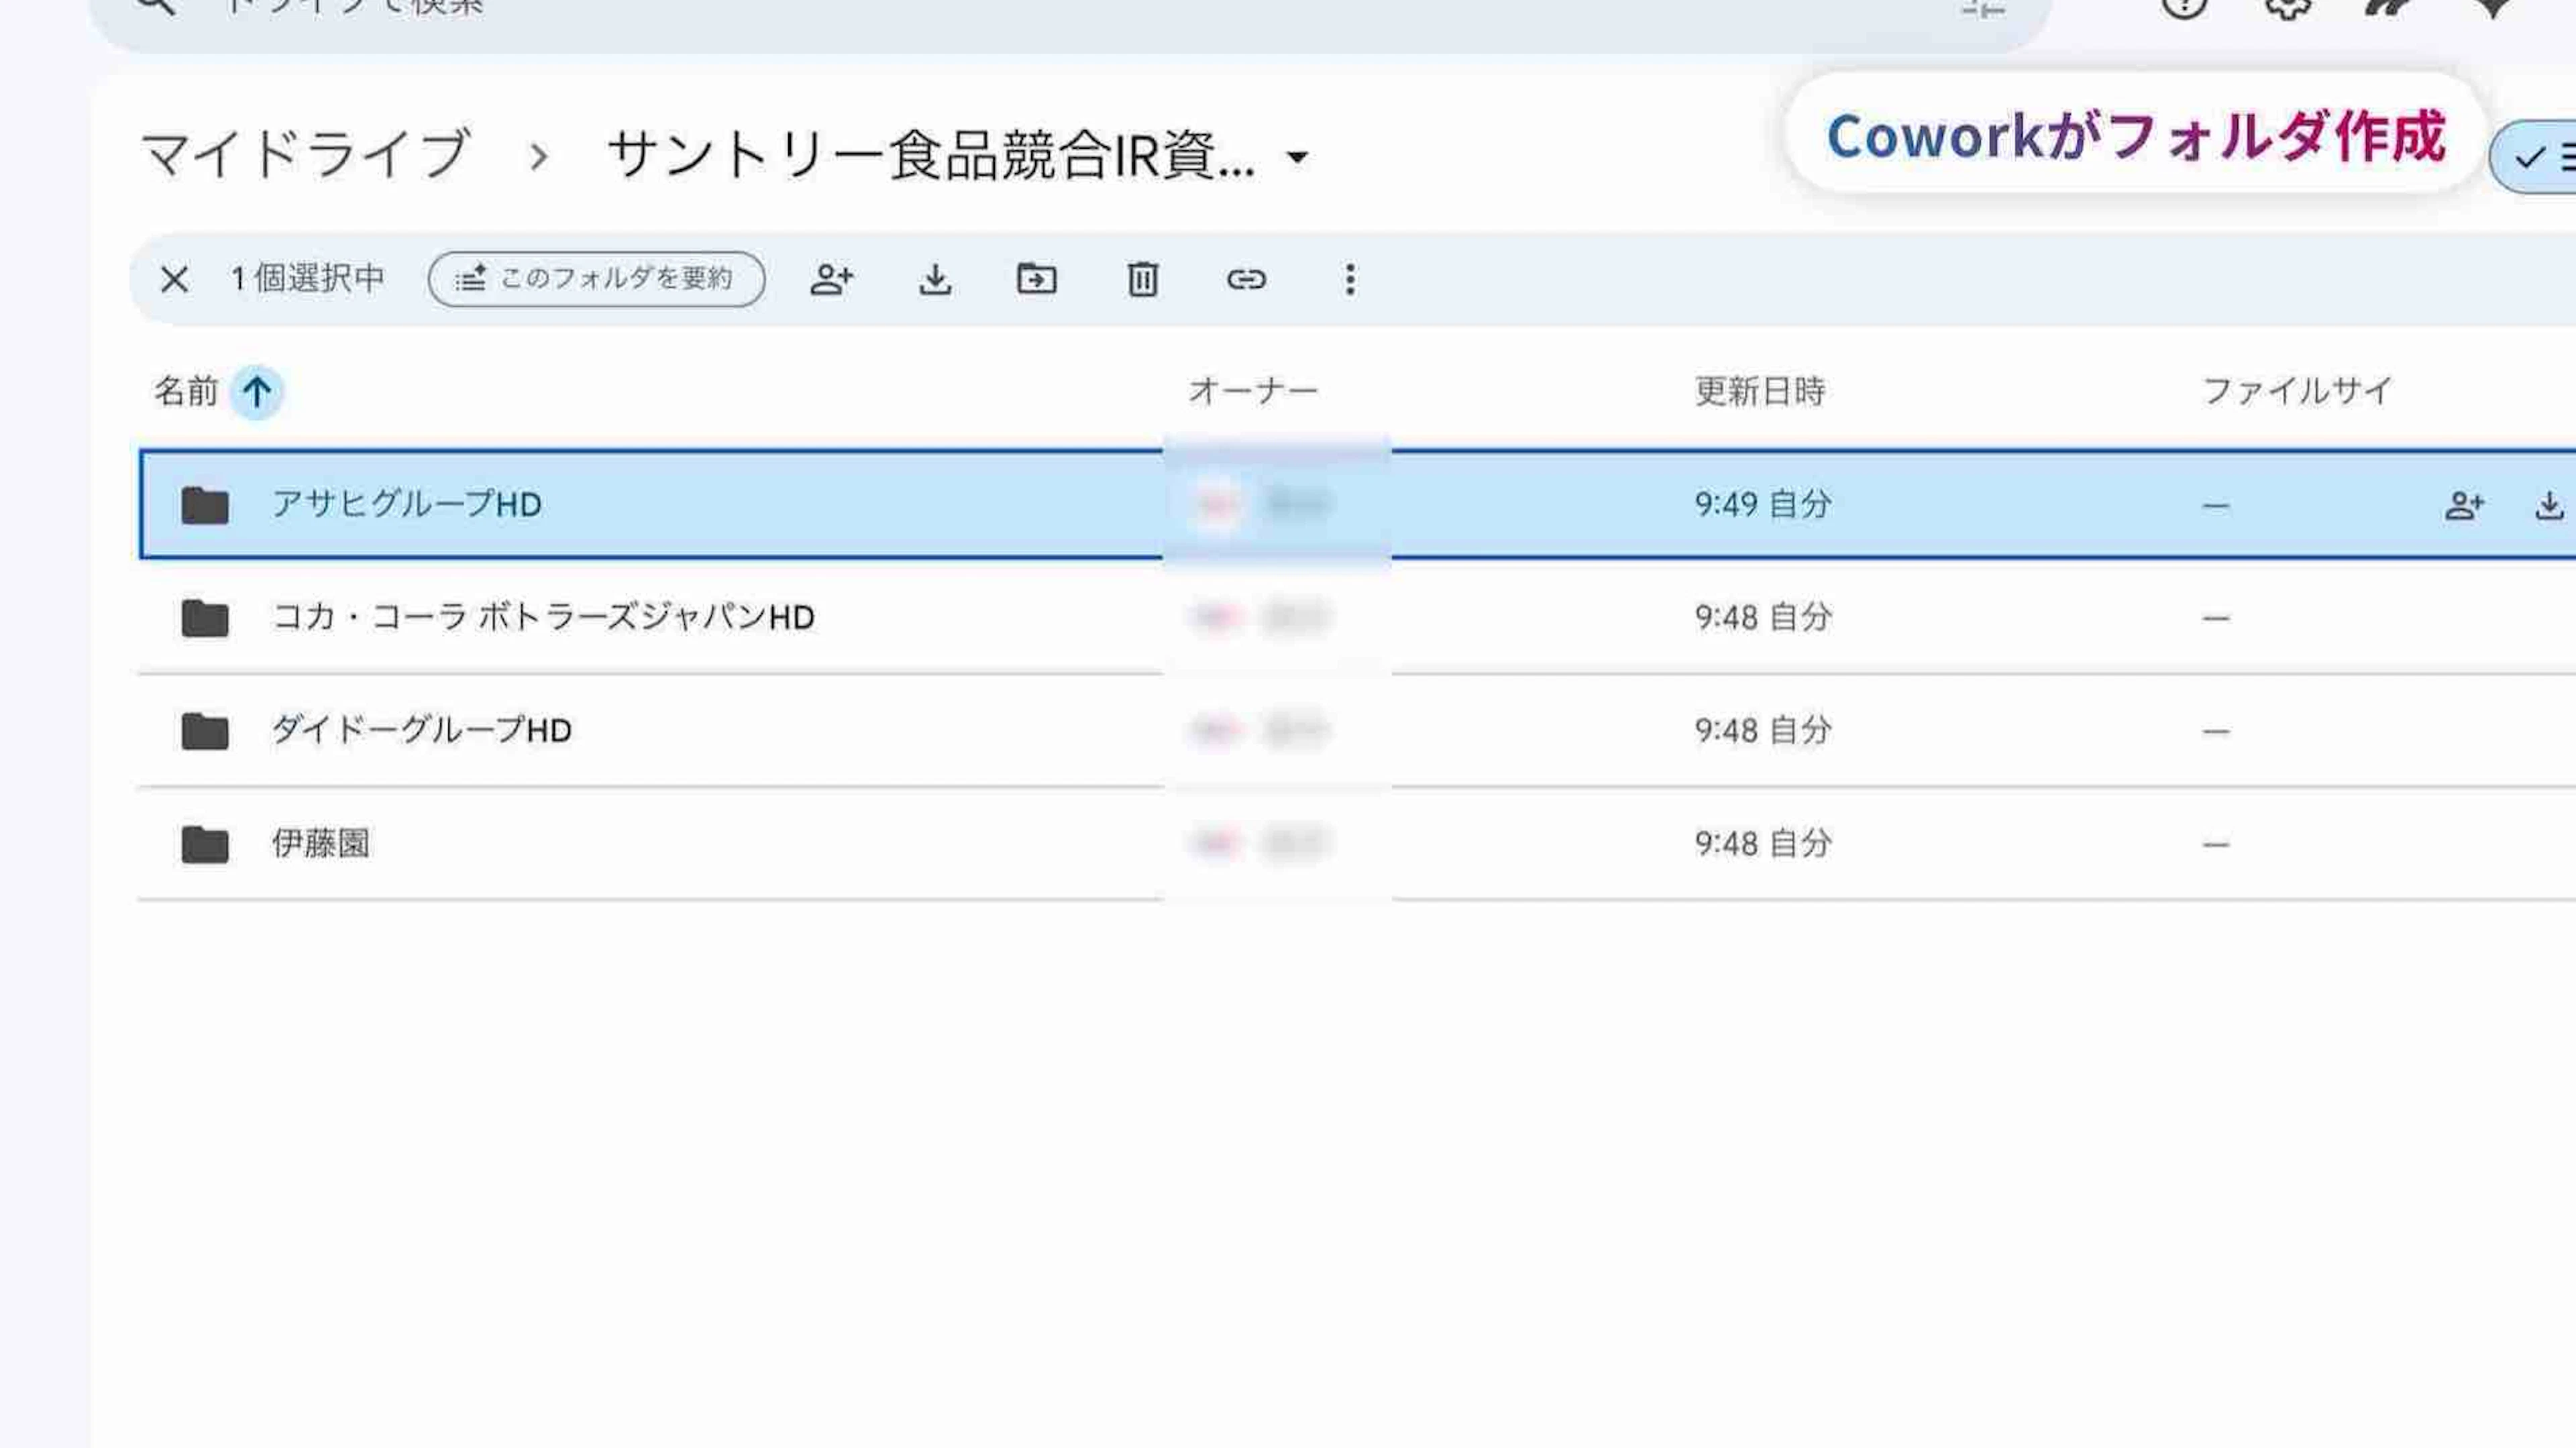Download アサヒグループHD via its row icon

click(x=2549, y=506)
